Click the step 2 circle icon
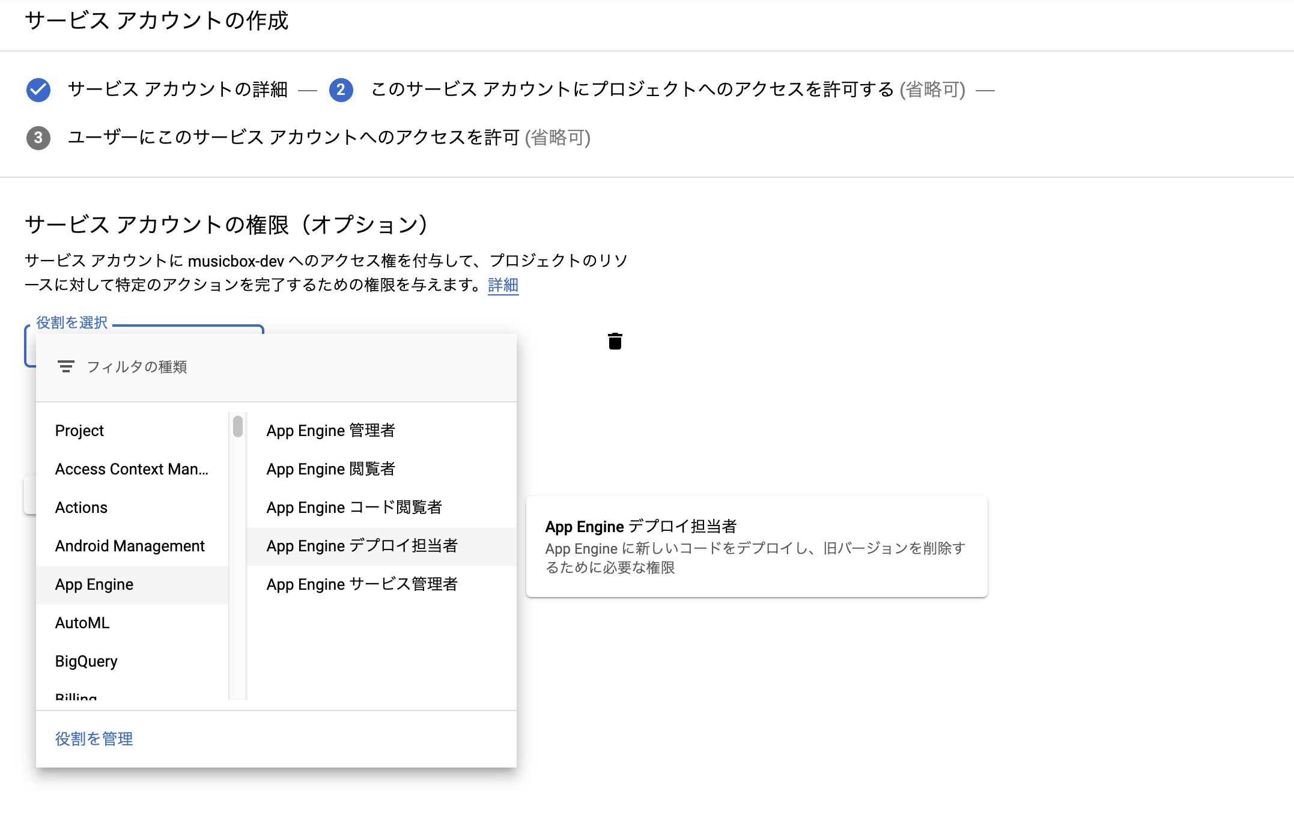1294x824 pixels. tap(341, 90)
